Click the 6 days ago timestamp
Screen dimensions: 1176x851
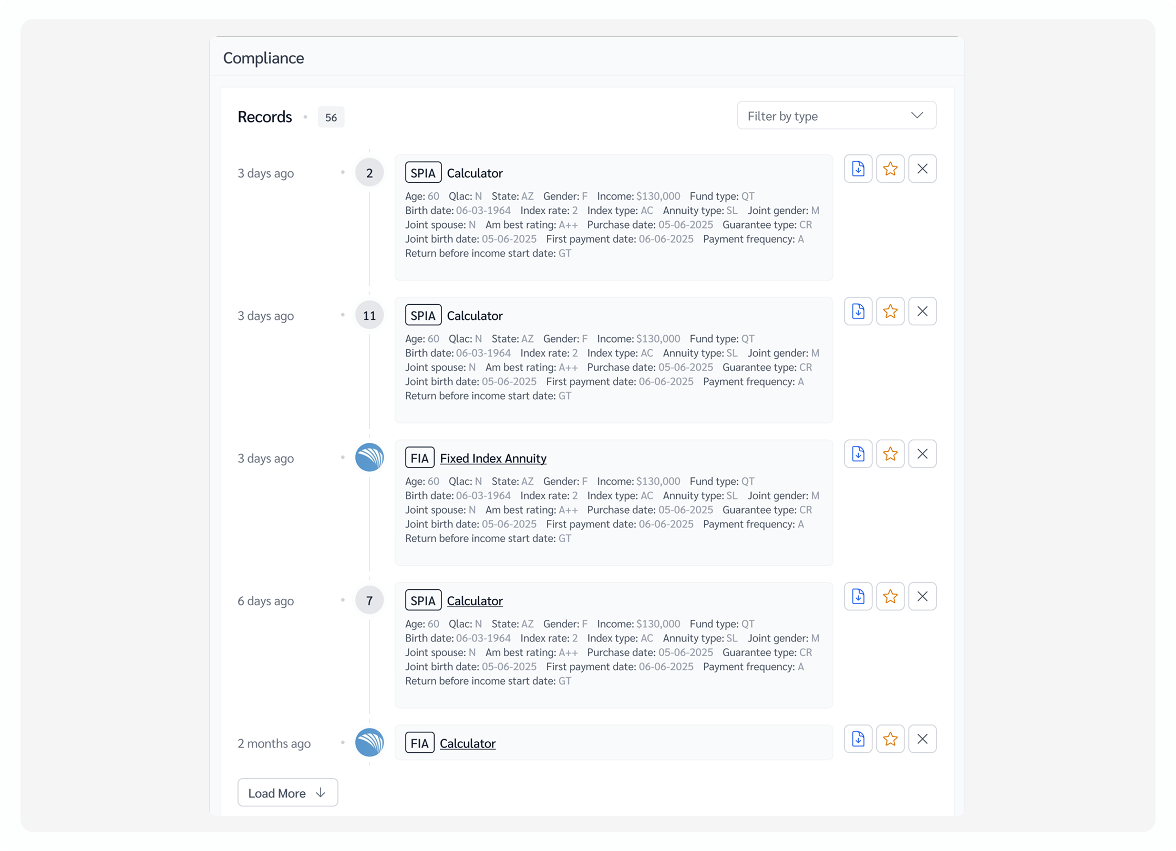265,601
